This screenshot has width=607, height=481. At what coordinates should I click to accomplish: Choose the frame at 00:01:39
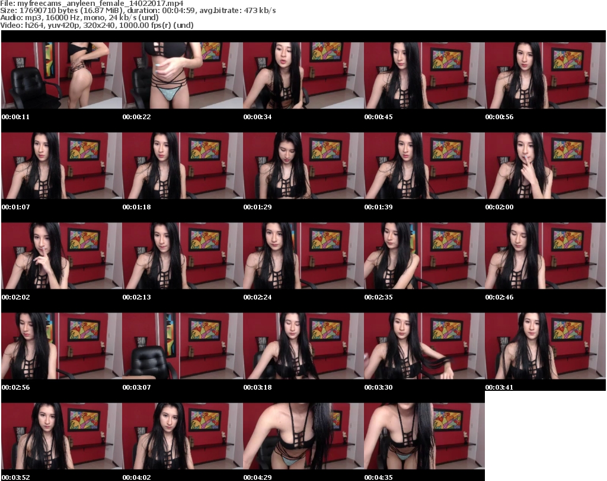424,165
